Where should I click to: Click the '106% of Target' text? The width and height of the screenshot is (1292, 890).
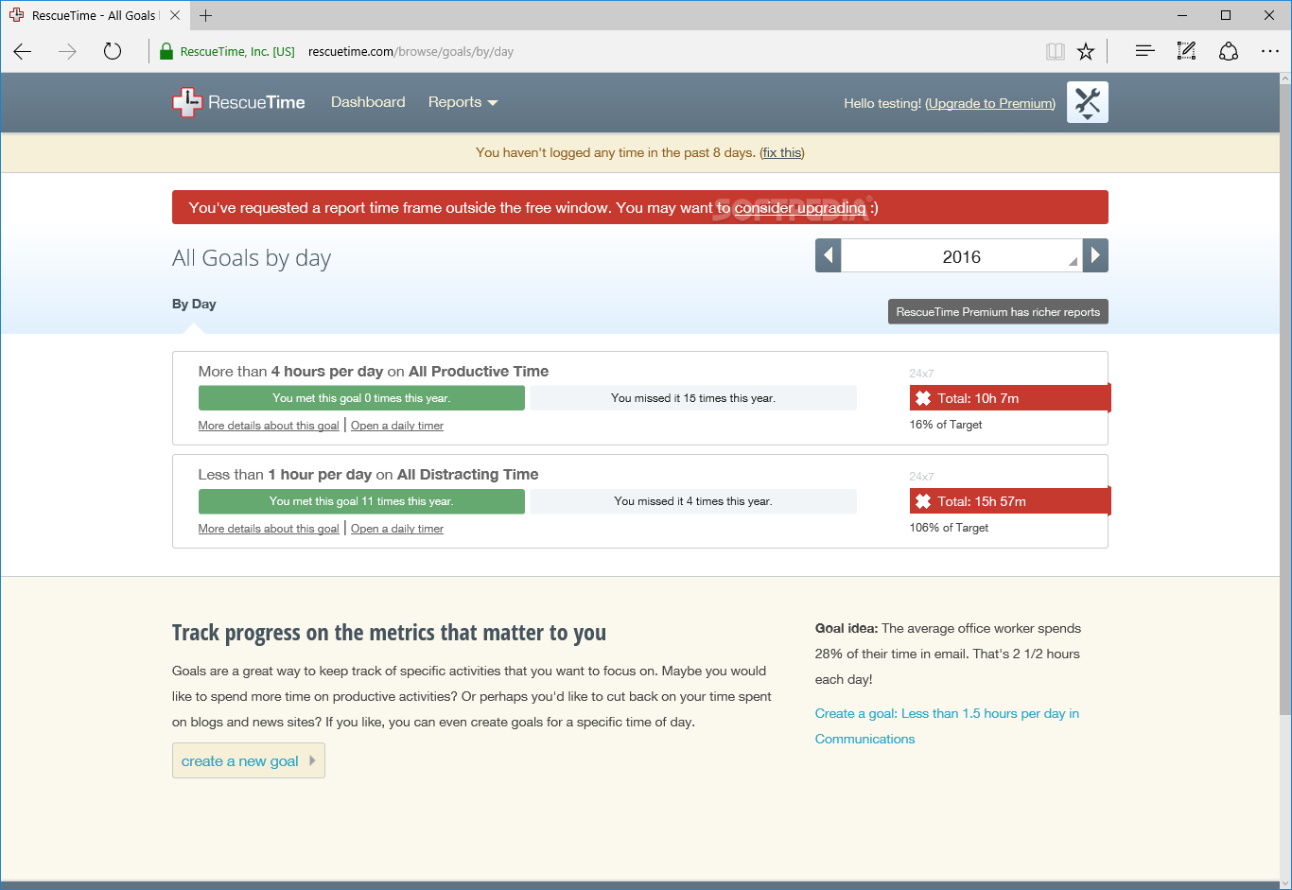pos(949,528)
